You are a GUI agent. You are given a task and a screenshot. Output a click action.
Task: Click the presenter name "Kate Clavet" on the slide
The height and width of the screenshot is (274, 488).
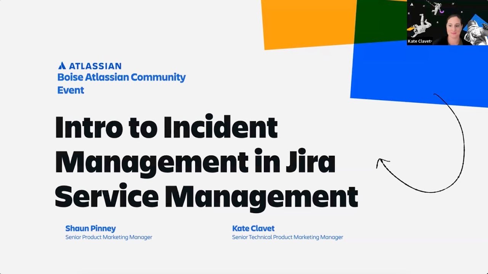click(x=253, y=228)
